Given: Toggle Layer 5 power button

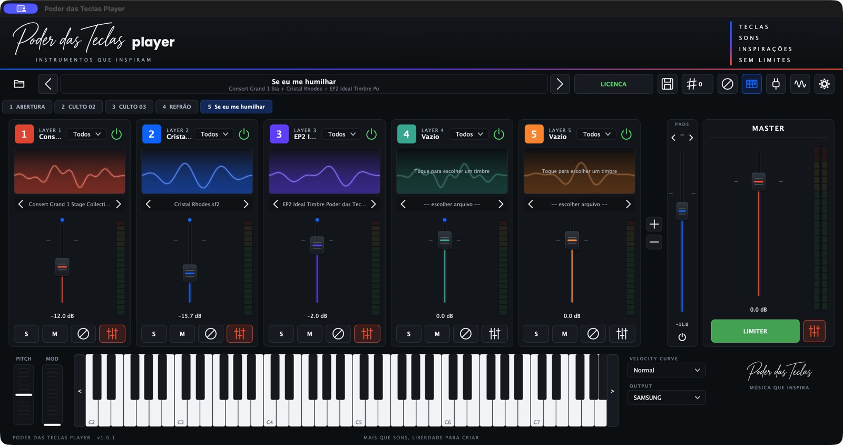Looking at the screenshot, I should click(x=626, y=134).
